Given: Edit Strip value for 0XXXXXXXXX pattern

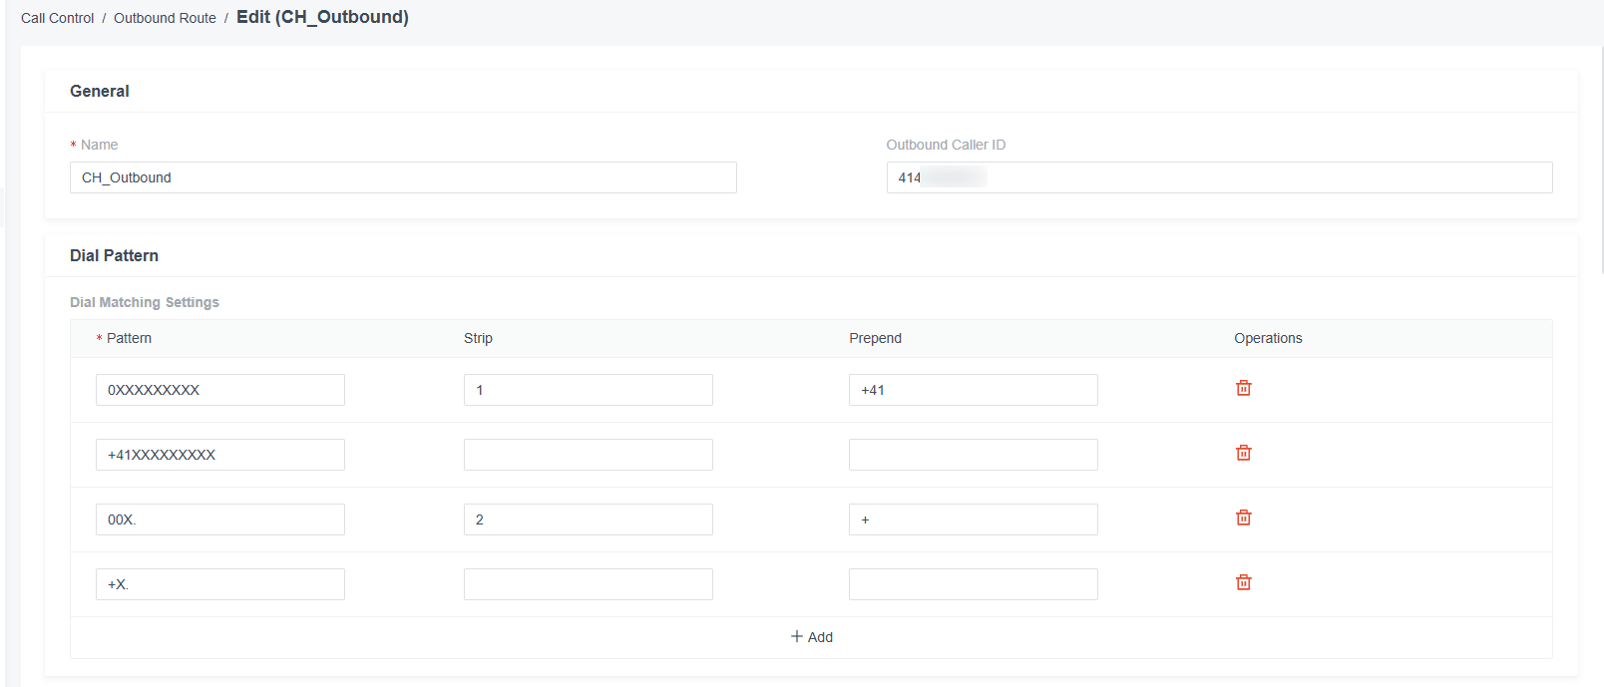Looking at the screenshot, I should [x=589, y=390].
